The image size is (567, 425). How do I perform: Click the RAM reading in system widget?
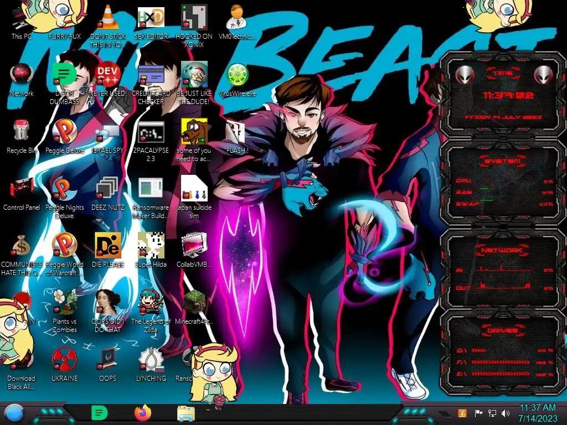pos(505,192)
